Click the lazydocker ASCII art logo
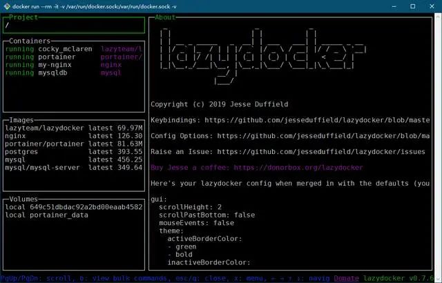 262,56
